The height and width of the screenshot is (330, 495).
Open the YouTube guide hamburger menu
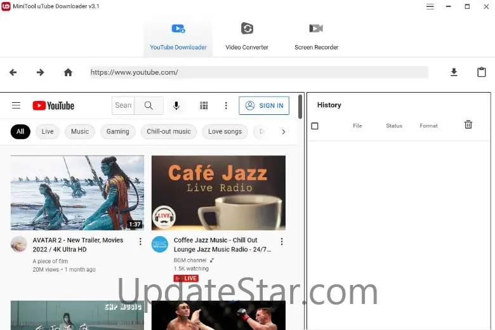(16, 105)
